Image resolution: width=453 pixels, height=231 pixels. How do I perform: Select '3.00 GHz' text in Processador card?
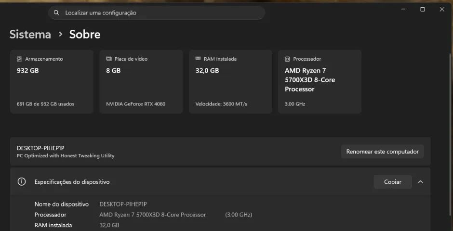tap(295, 104)
